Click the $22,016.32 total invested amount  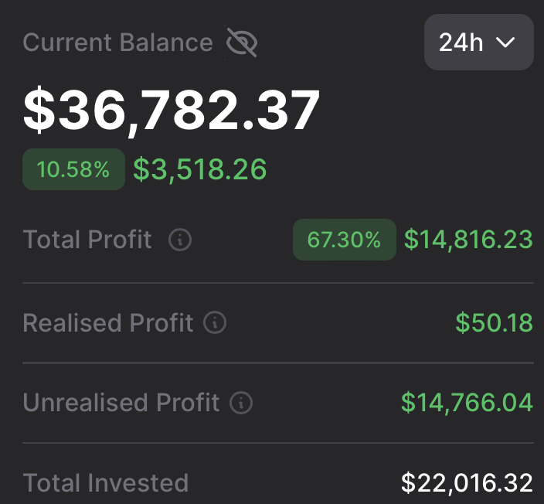click(467, 483)
